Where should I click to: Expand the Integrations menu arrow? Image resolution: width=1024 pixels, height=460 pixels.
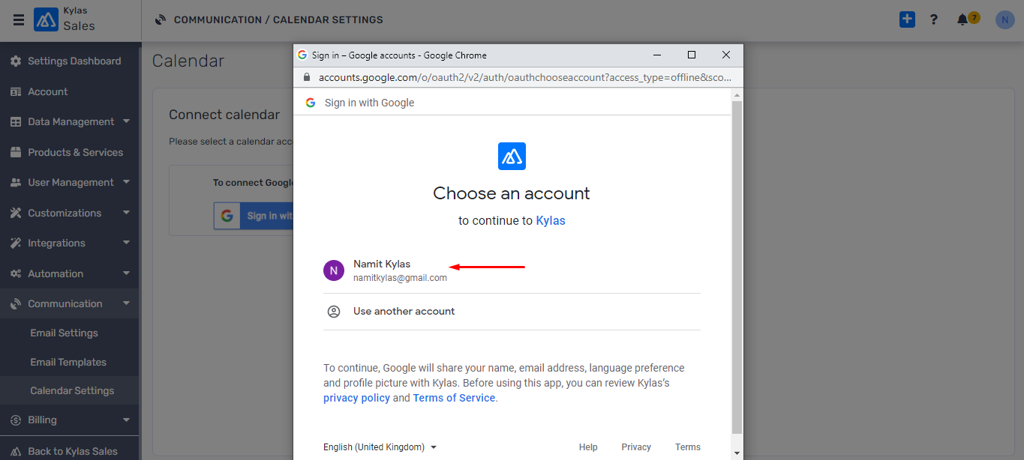click(x=126, y=242)
